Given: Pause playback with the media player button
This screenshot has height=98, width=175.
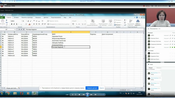Looking at the screenshot, I should pos(87,95).
